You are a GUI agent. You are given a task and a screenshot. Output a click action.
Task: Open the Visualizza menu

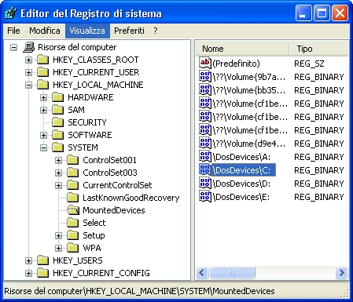coord(87,31)
